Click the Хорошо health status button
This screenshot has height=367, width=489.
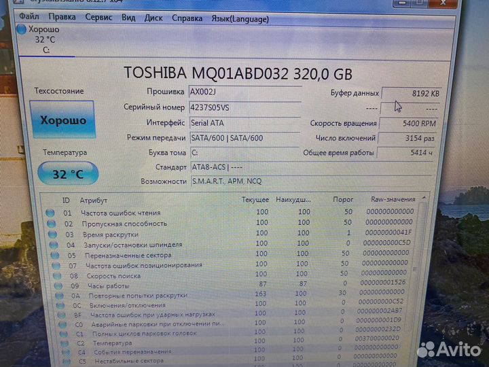[62, 120]
